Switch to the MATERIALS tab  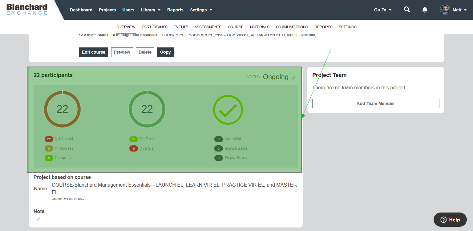coord(260,27)
